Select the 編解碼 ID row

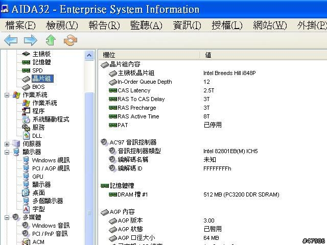click(x=213, y=168)
